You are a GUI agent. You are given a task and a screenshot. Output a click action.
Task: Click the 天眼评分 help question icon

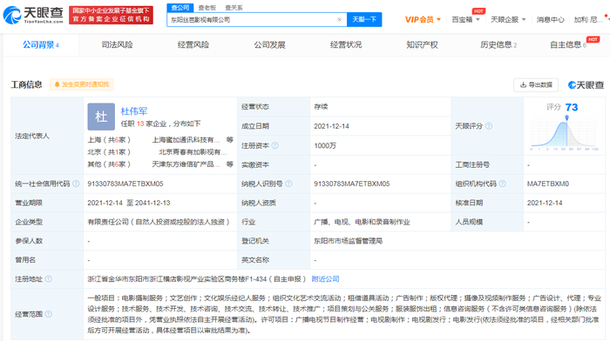489,126
